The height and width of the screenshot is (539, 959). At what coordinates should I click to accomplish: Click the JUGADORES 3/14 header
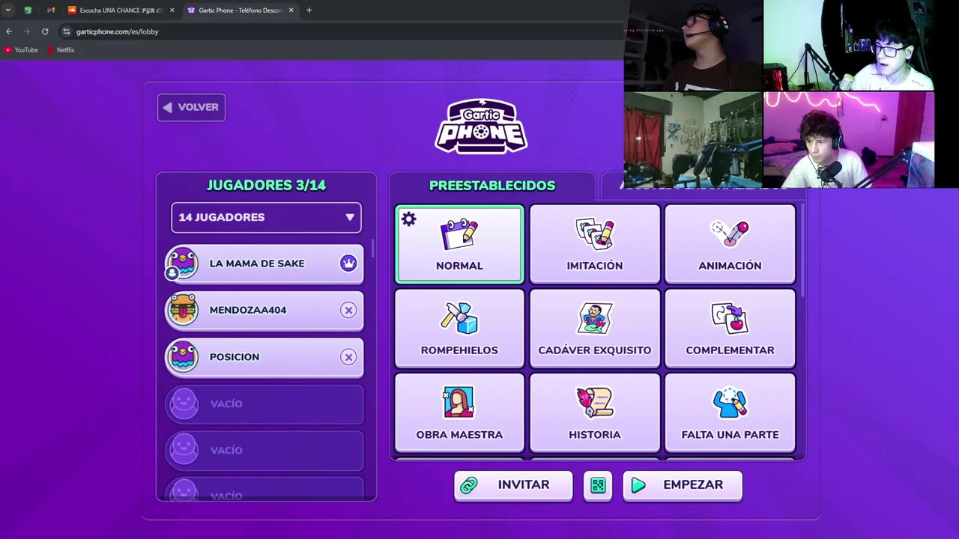click(x=266, y=185)
